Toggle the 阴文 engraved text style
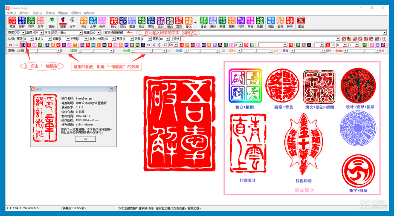The width and height of the screenshot is (394, 216). click(114, 21)
